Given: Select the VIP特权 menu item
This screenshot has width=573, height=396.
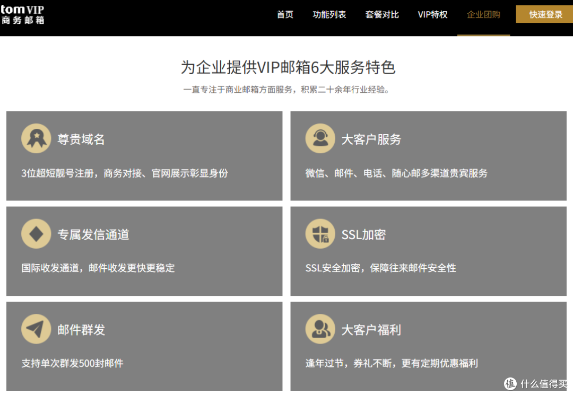Looking at the screenshot, I should pos(433,15).
